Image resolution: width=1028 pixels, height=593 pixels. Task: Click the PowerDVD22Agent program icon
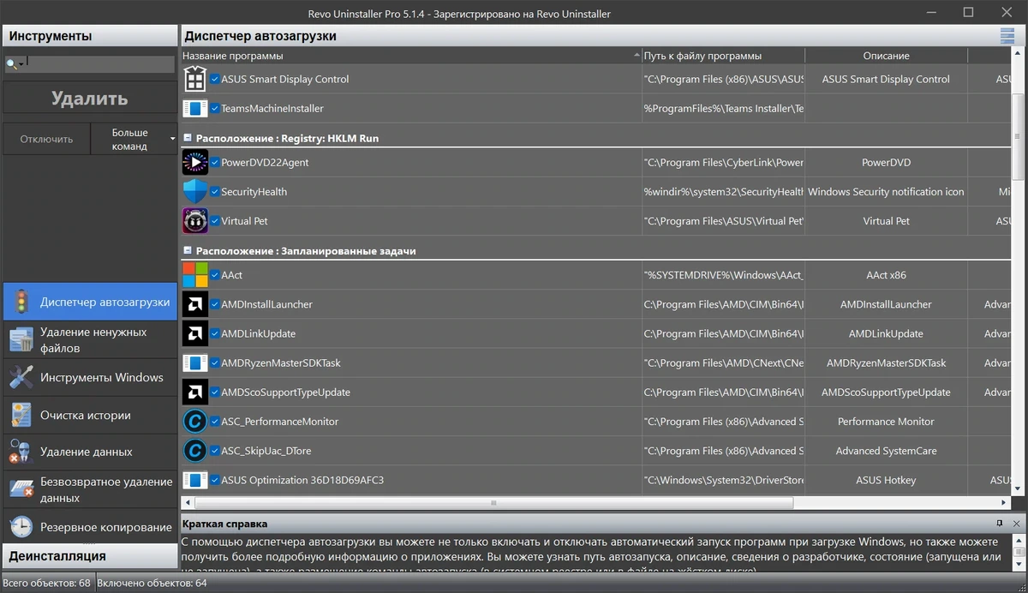(195, 163)
